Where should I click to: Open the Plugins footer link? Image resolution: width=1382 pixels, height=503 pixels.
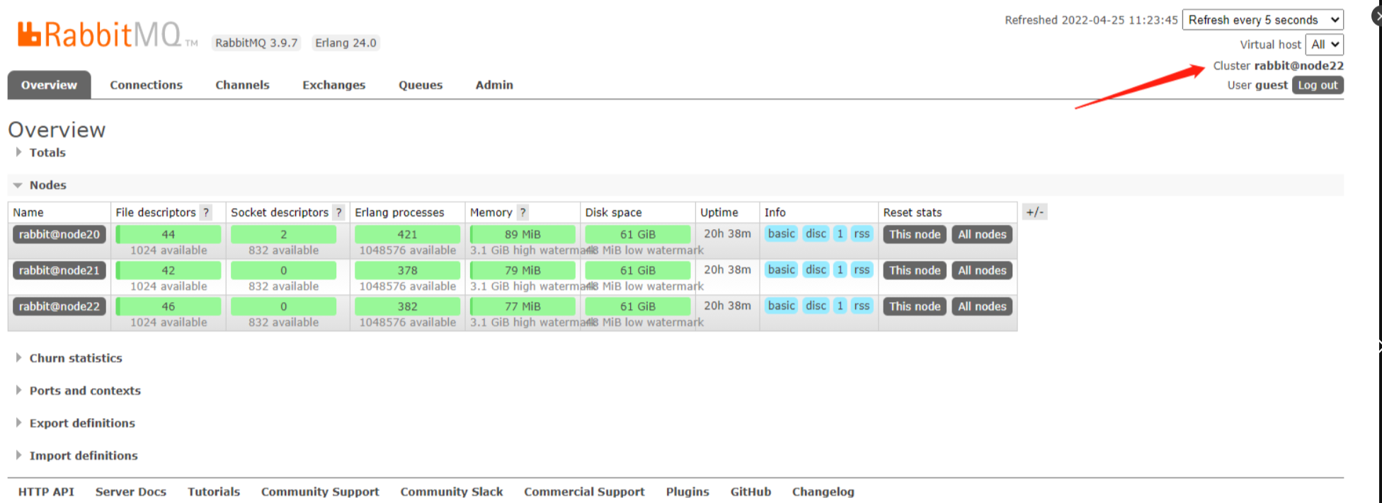[687, 492]
